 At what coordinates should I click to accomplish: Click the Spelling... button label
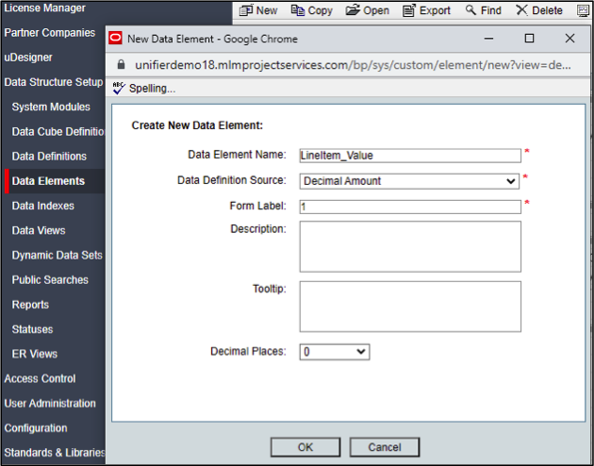pos(152,89)
